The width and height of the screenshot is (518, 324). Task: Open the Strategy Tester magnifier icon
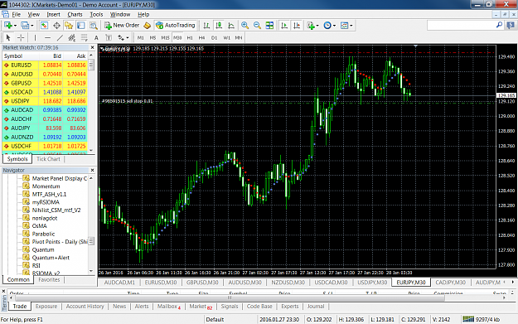tap(94, 26)
